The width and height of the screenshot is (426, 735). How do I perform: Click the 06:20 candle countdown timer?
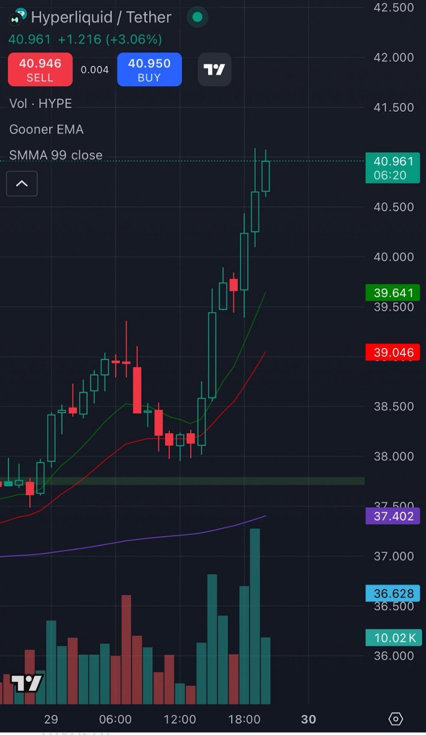390,175
